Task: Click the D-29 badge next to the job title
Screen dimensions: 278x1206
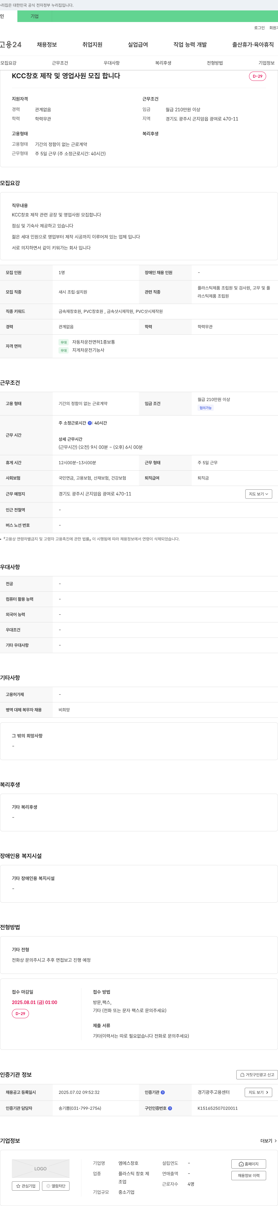Action: (257, 76)
